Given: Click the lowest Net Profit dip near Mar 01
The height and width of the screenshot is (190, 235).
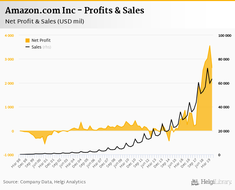Looking at the screenshot, I should (x=45, y=144).
